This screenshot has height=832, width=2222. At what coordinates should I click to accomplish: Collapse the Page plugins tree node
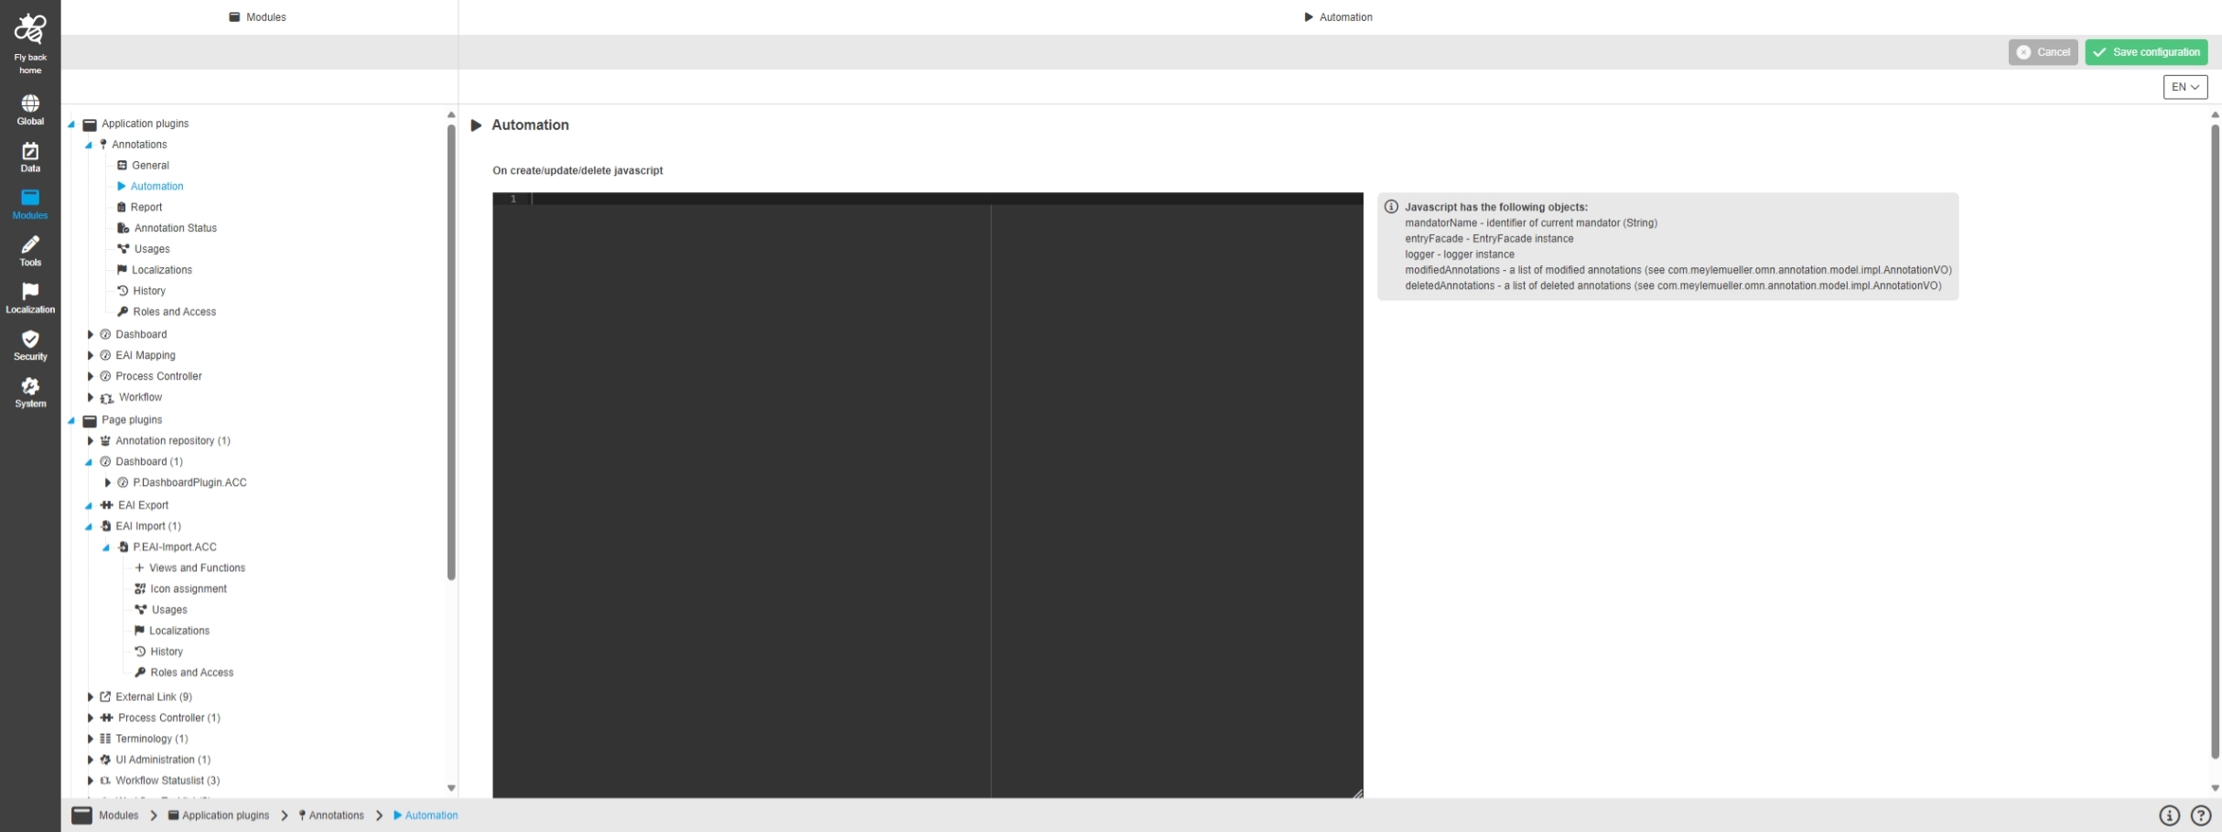71,421
